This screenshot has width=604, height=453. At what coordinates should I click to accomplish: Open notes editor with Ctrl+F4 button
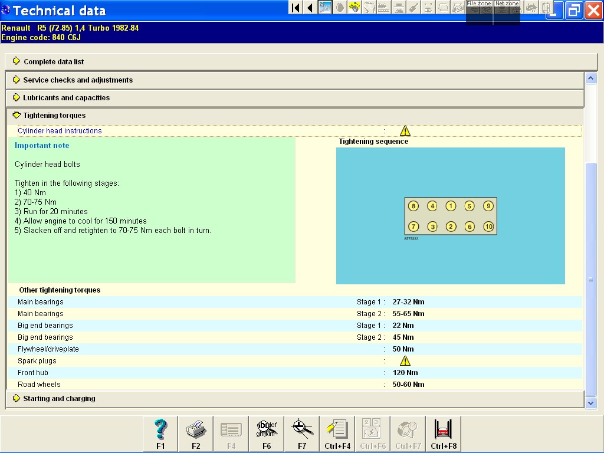click(337, 434)
